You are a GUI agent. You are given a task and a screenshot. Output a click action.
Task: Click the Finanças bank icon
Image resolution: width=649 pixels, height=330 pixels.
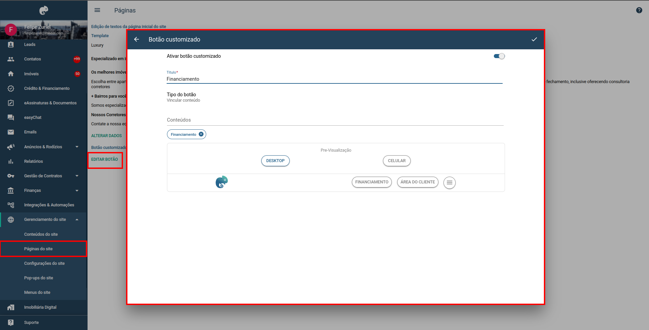click(11, 191)
